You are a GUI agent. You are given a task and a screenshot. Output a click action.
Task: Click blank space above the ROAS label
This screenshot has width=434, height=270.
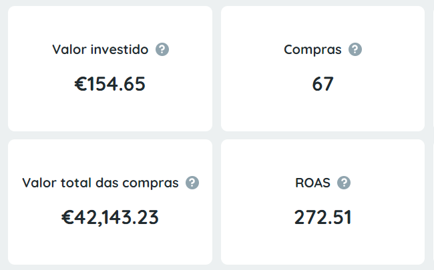click(x=322, y=156)
